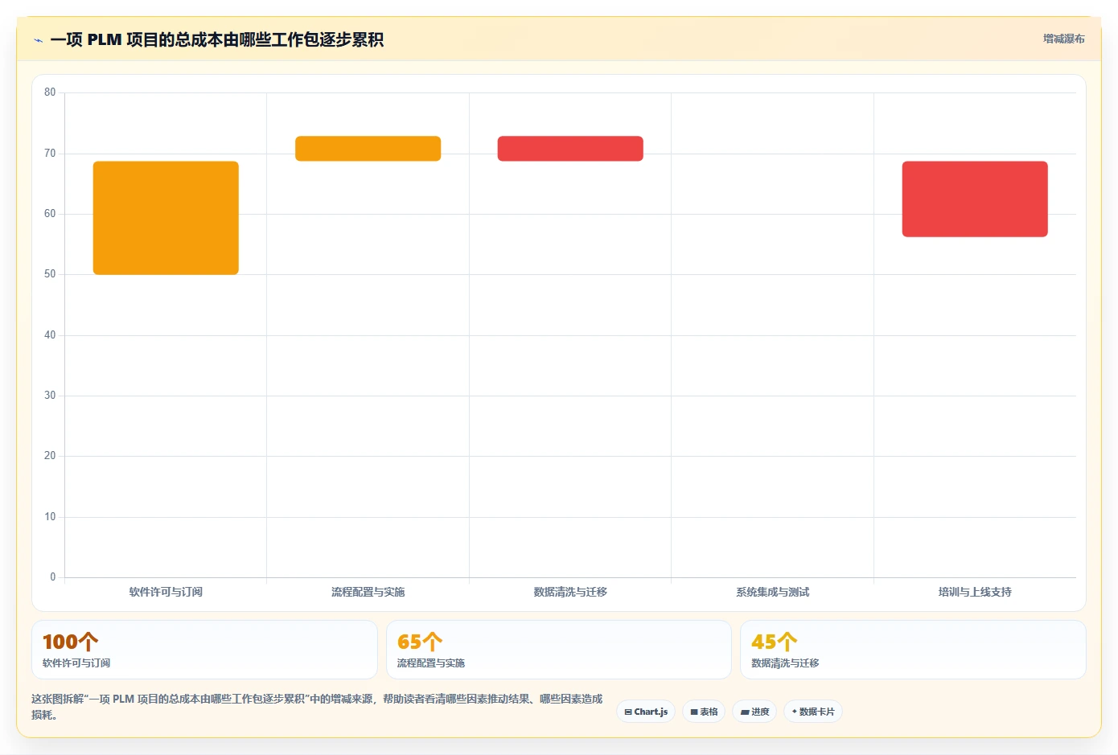Click the y-axis value 20

pyautogui.click(x=50, y=456)
